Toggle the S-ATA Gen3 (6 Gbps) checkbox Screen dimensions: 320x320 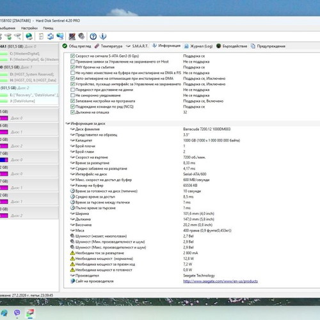[x=72, y=56]
